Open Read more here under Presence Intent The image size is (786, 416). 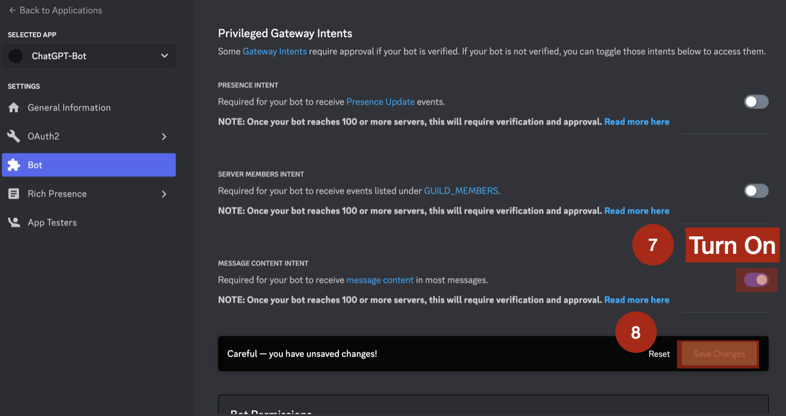point(636,121)
